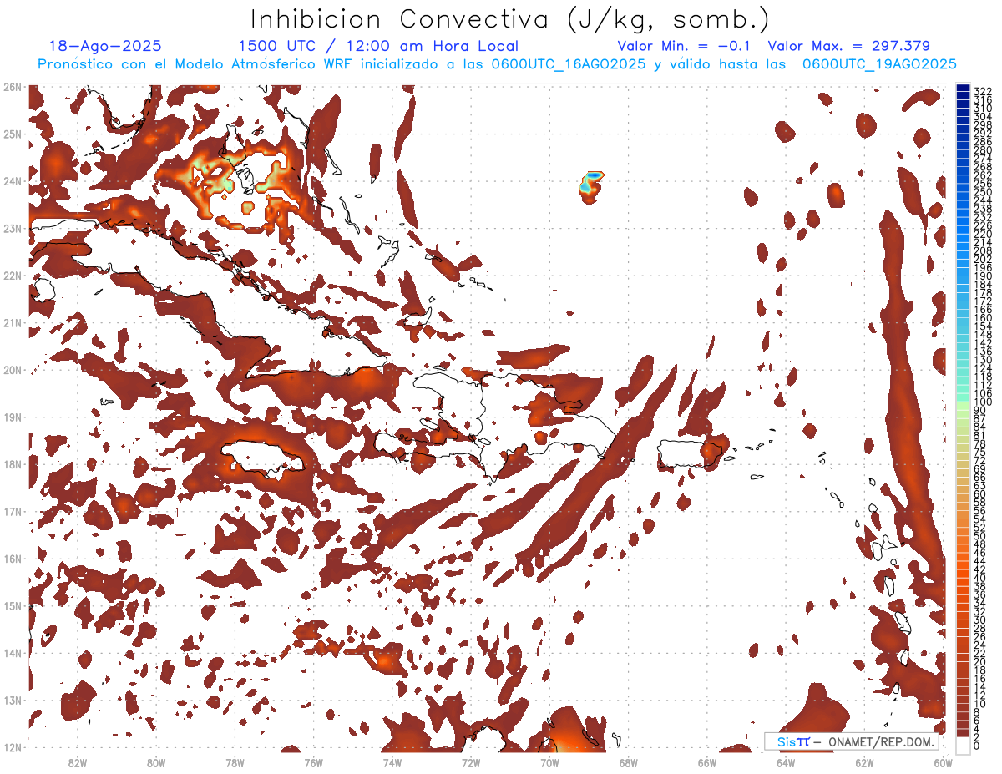Click the 72W longitude label
Viewport: 1002px width, 774px height.
click(471, 762)
